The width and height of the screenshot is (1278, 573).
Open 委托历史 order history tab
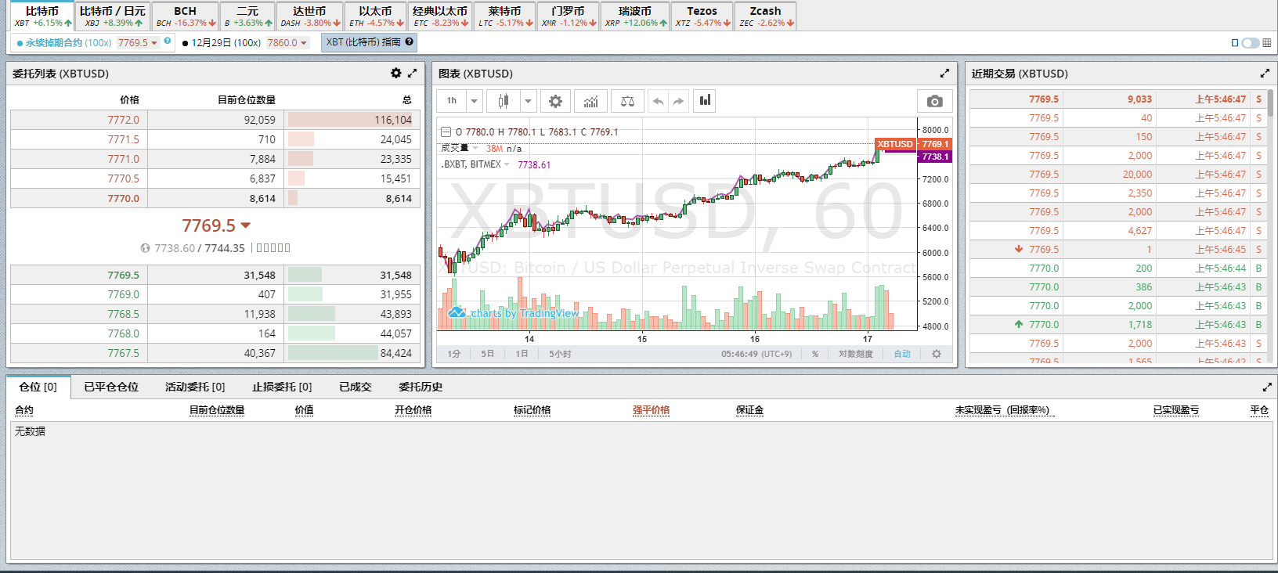pyautogui.click(x=421, y=387)
